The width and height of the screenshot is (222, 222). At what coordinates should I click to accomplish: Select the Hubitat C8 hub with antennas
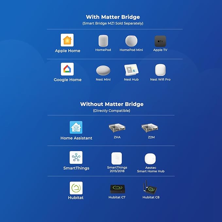[x=151, y=187]
